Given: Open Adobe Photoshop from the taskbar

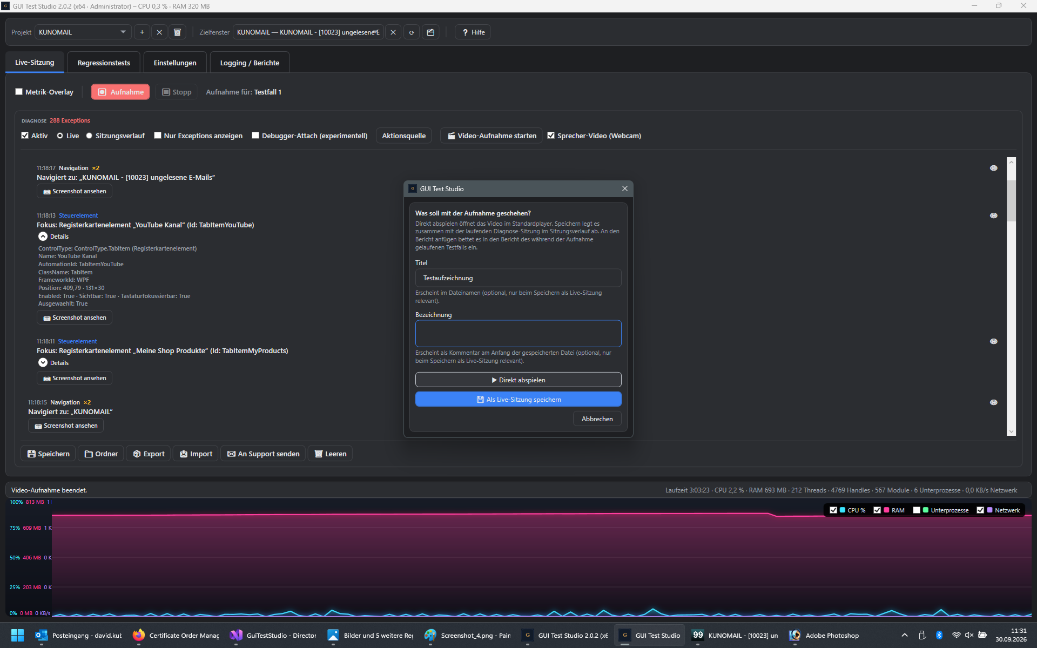Looking at the screenshot, I should click(x=824, y=635).
